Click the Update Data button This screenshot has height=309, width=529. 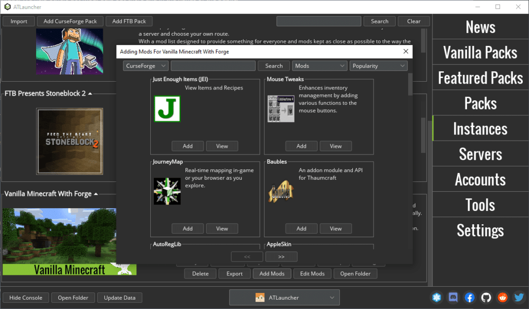point(119,298)
